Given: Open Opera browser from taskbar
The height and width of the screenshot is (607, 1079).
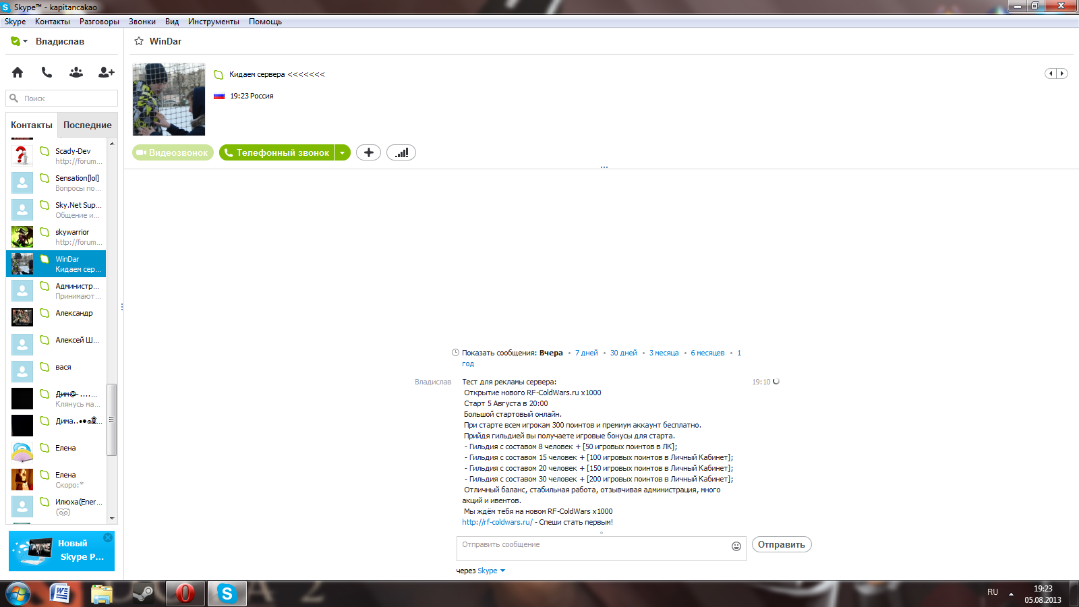Looking at the screenshot, I should tap(185, 594).
